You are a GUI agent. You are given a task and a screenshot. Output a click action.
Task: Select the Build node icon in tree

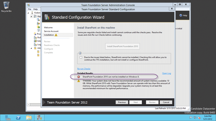pos(35,37)
